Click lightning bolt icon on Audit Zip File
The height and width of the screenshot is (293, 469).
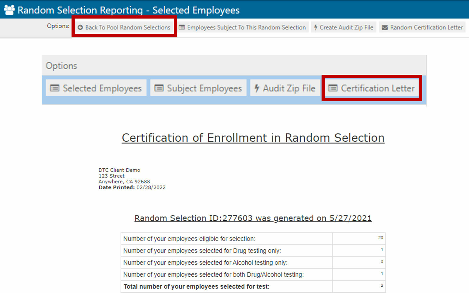[x=257, y=88]
